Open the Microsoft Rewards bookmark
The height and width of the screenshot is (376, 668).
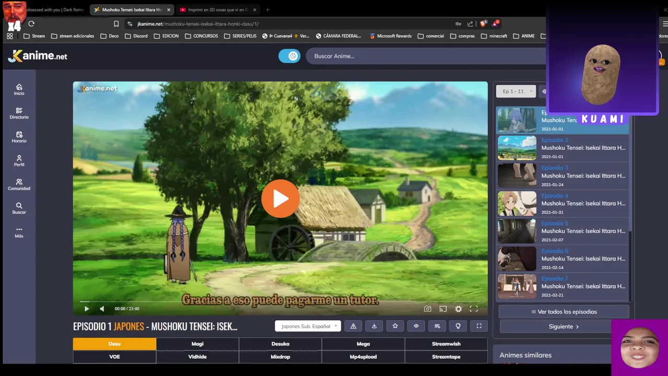coord(390,36)
